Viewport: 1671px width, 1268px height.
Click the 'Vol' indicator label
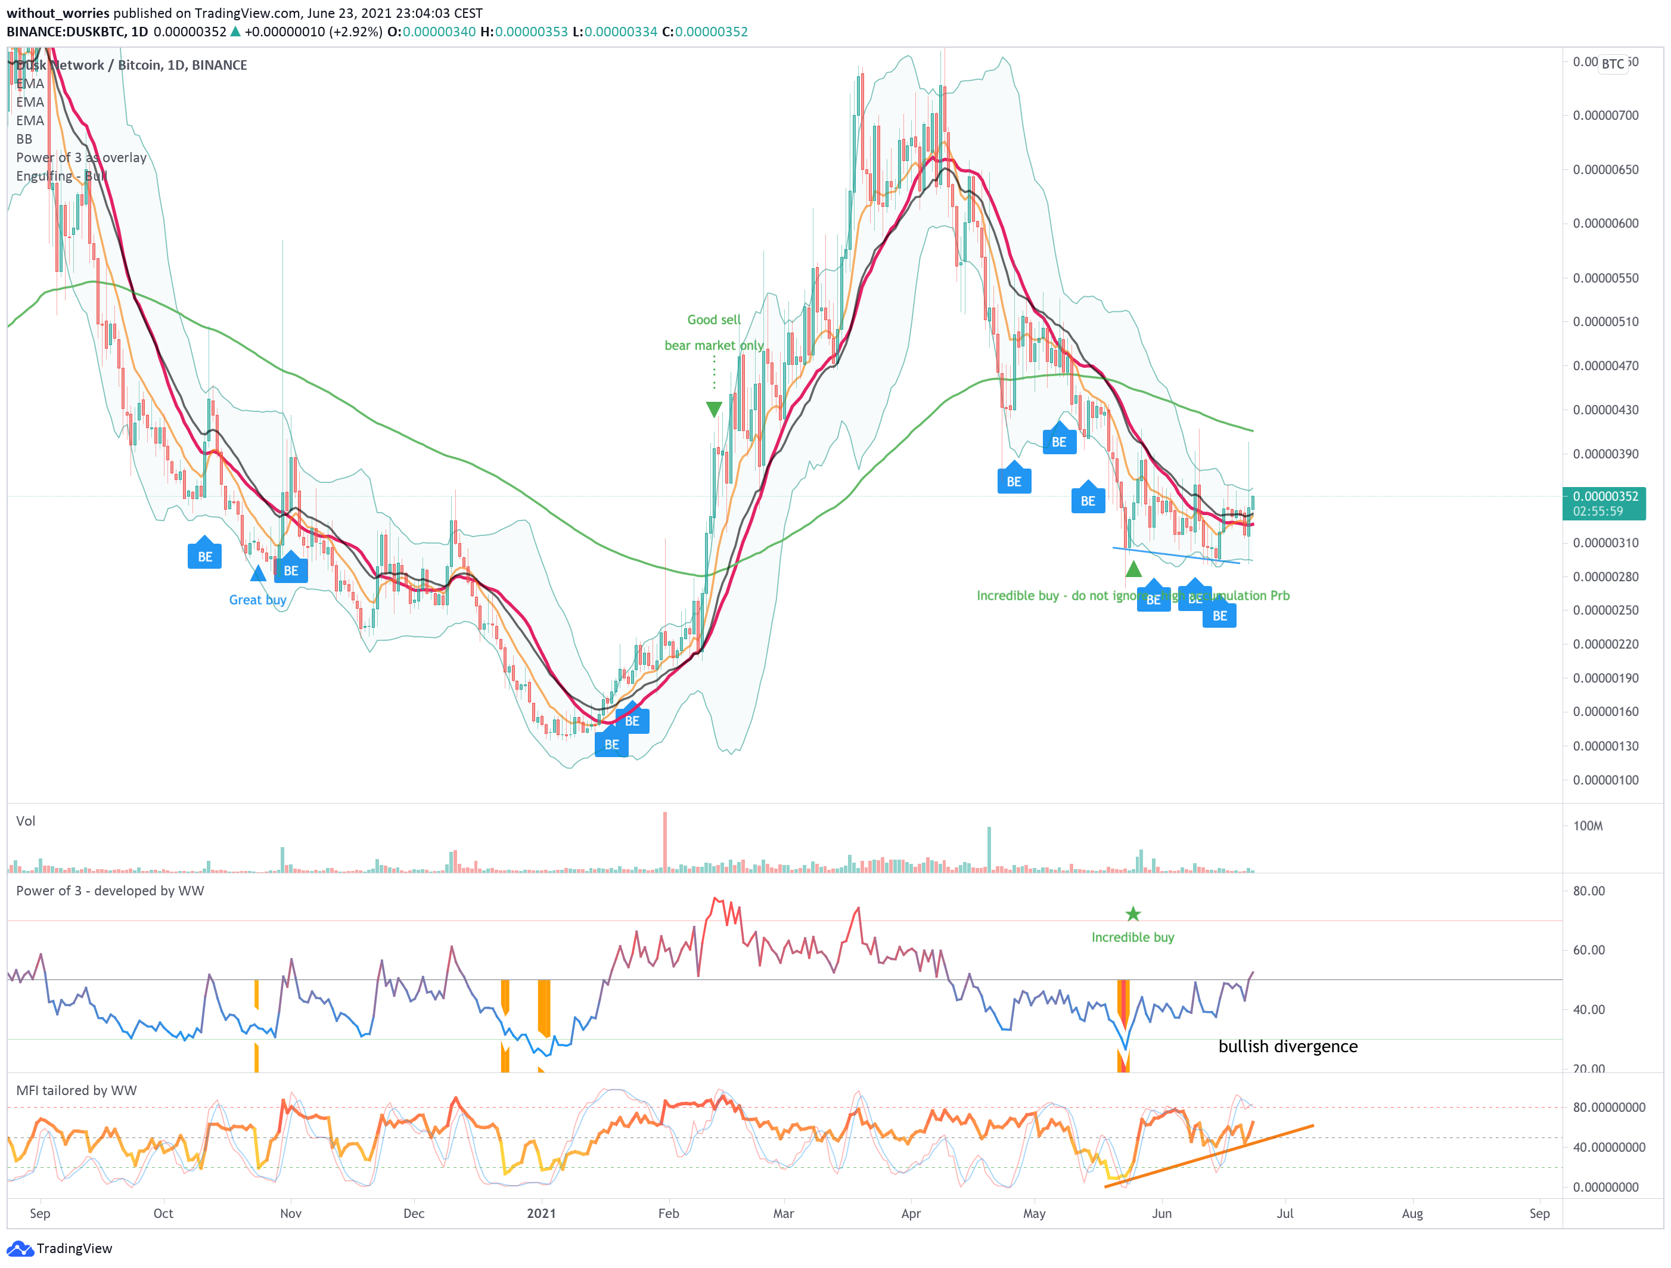tap(26, 821)
